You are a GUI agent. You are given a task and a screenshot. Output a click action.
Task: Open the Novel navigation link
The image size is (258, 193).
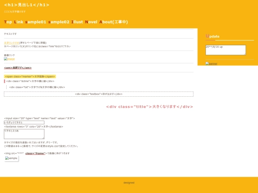click(x=91, y=22)
